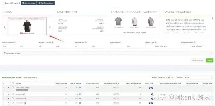Open external link icon beside short sleeve shirt
The width and height of the screenshot is (215, 106).
tap(29, 88)
